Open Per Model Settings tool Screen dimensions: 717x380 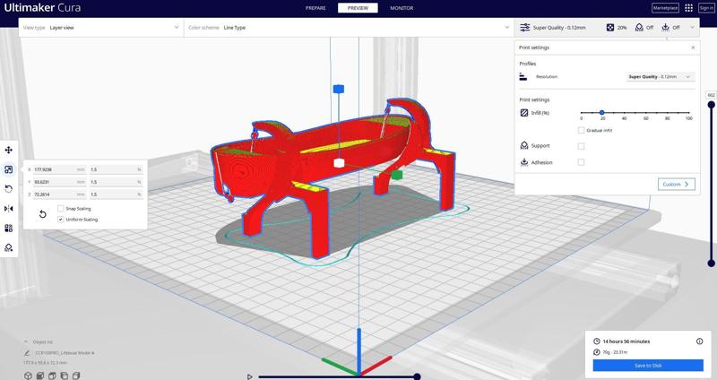[8, 229]
